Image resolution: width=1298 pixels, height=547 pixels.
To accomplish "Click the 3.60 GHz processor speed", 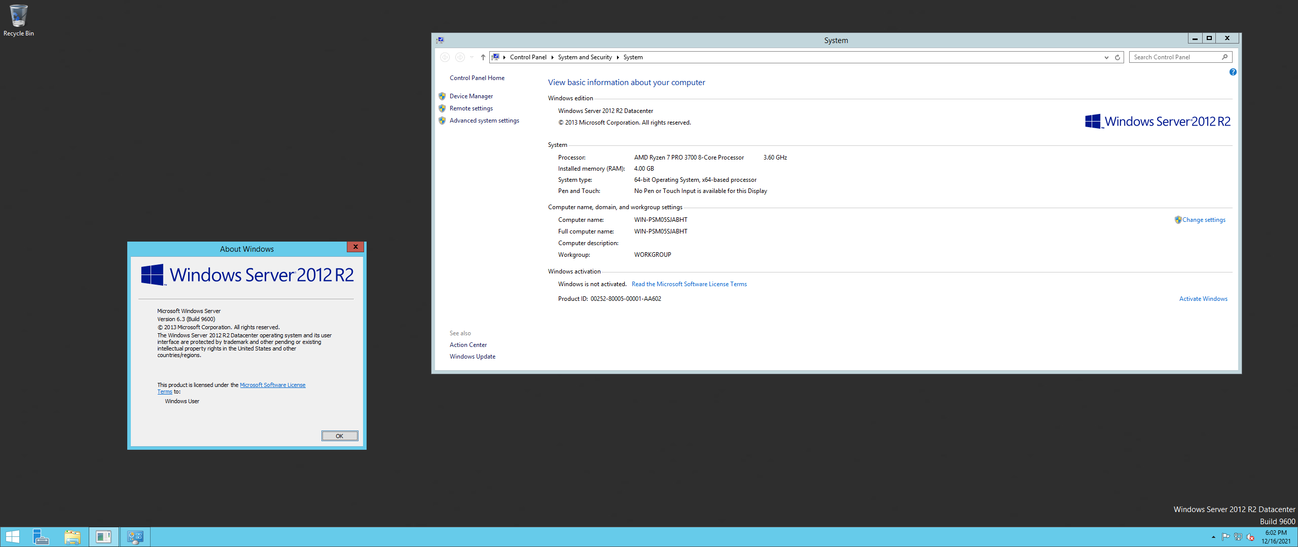I will pyautogui.click(x=775, y=158).
